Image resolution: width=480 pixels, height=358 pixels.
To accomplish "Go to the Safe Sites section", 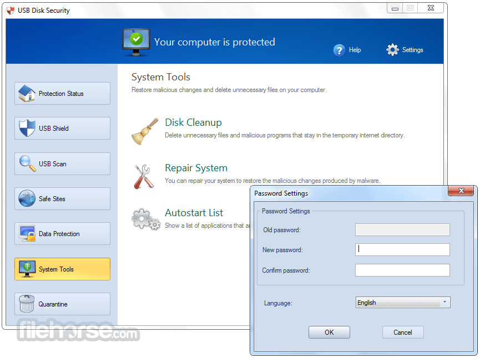I will pyautogui.click(x=63, y=199).
